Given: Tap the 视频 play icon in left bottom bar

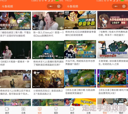Looking at the screenshot, I should (40, 109).
